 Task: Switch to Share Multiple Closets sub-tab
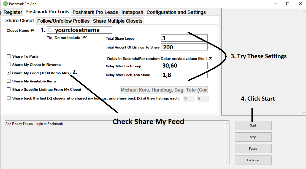[x=118, y=21]
